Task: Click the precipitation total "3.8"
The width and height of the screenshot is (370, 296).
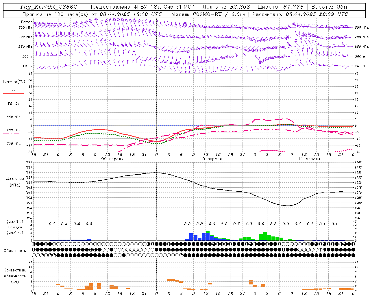Action: (199, 224)
